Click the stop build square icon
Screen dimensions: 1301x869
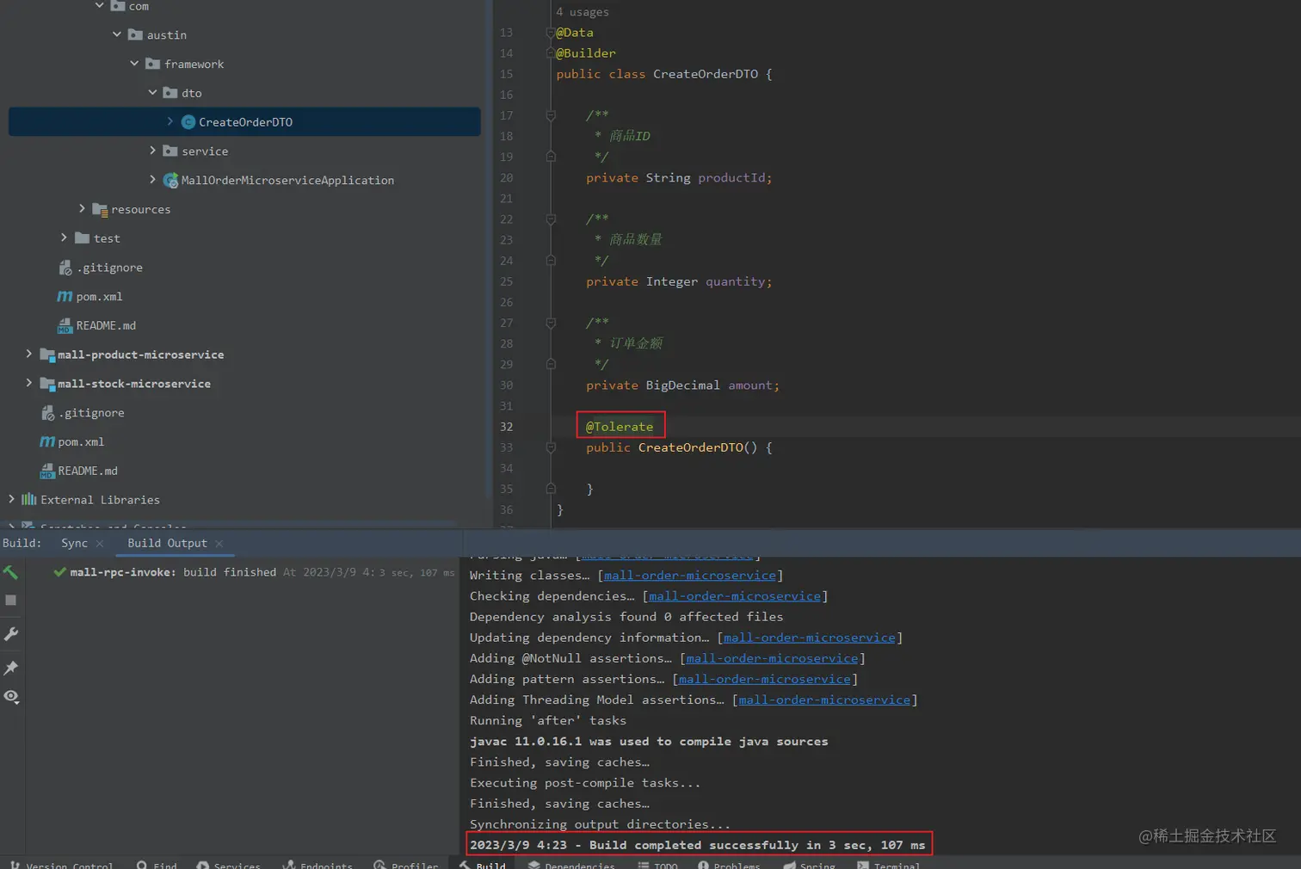[11, 601]
